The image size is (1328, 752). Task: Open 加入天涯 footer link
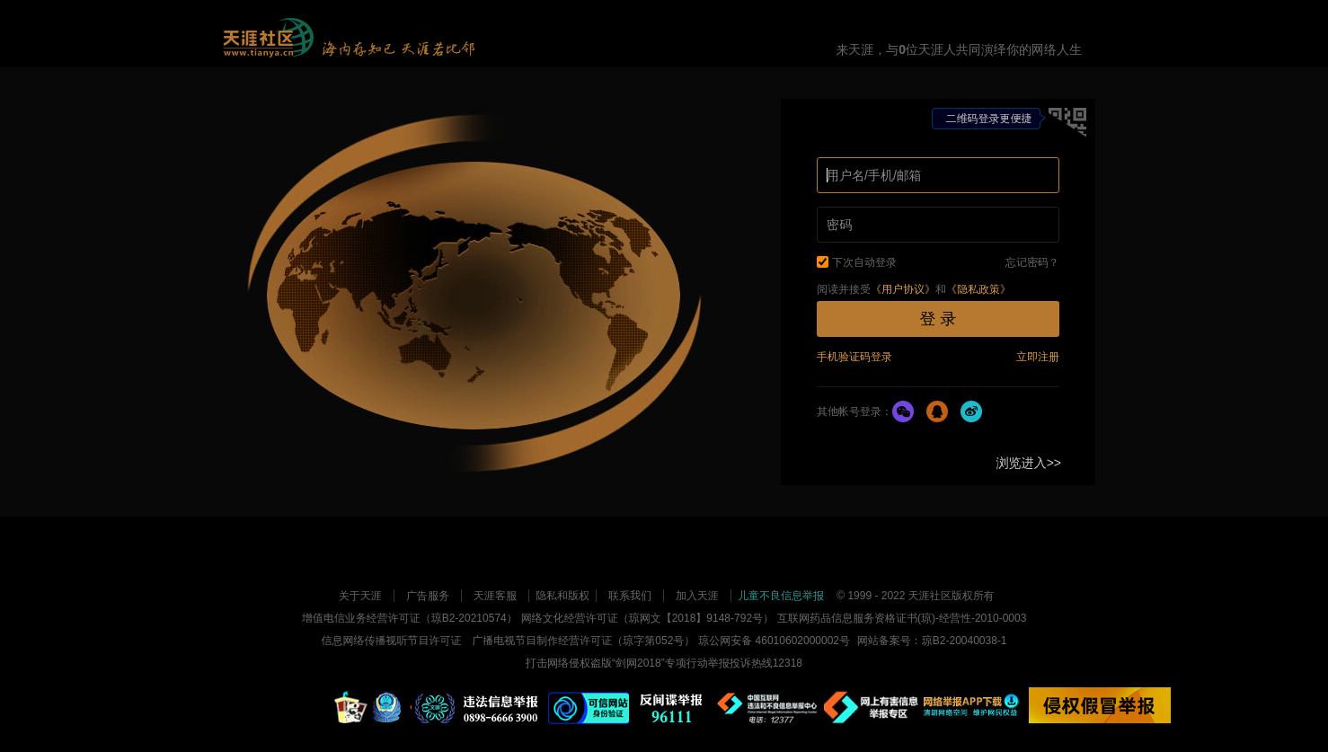coord(697,596)
